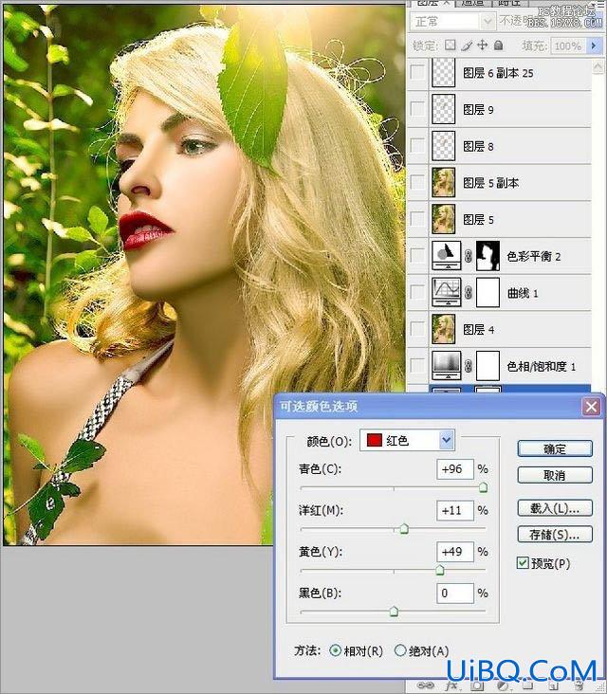Close the 可选颜色选项 dialog
The width and height of the screenshot is (607, 694).
(x=591, y=407)
